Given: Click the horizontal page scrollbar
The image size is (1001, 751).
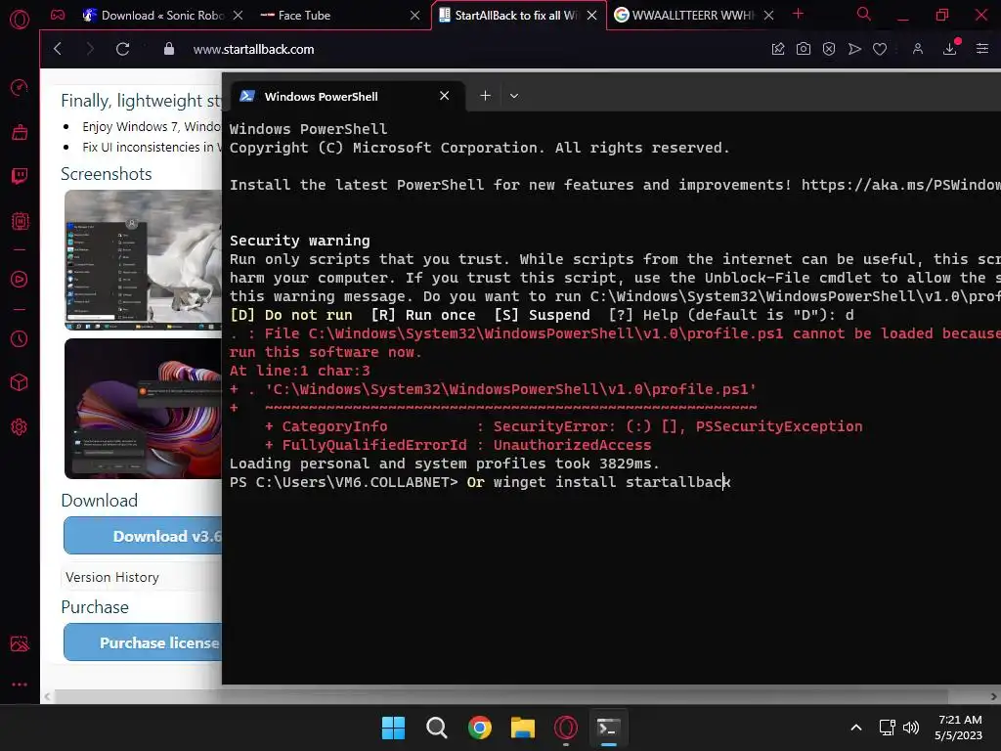Looking at the screenshot, I should pos(501,696).
